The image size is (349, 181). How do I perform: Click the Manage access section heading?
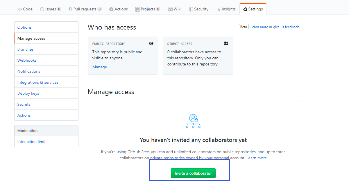[111, 92]
